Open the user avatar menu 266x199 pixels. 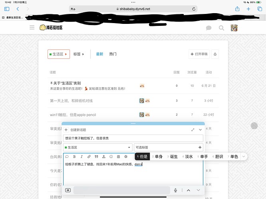(234, 28)
